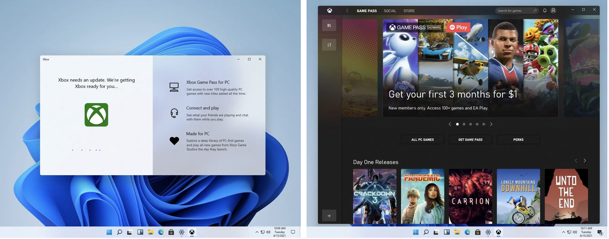Screen dimensions: 609x239
Task: Minimize the Xbox update window
Action: [x=239, y=59]
